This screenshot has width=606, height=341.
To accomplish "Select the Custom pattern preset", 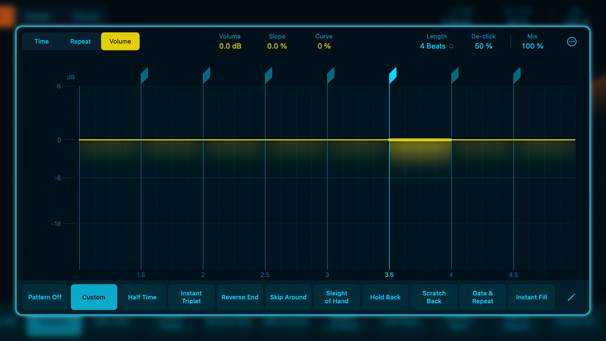I will pos(93,297).
